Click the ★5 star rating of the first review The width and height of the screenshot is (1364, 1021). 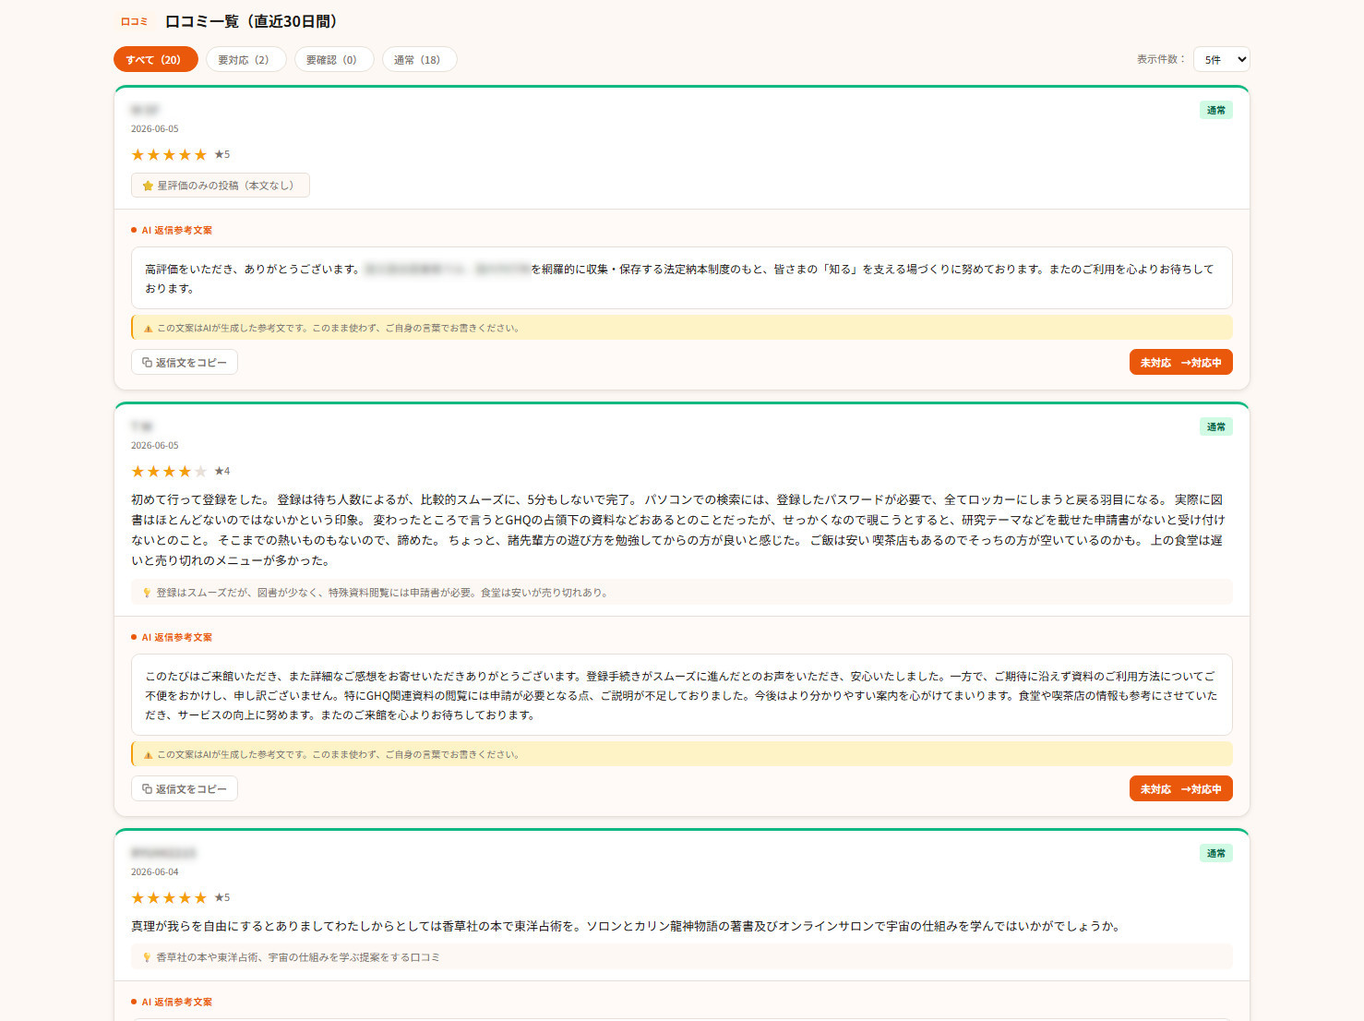click(x=181, y=154)
